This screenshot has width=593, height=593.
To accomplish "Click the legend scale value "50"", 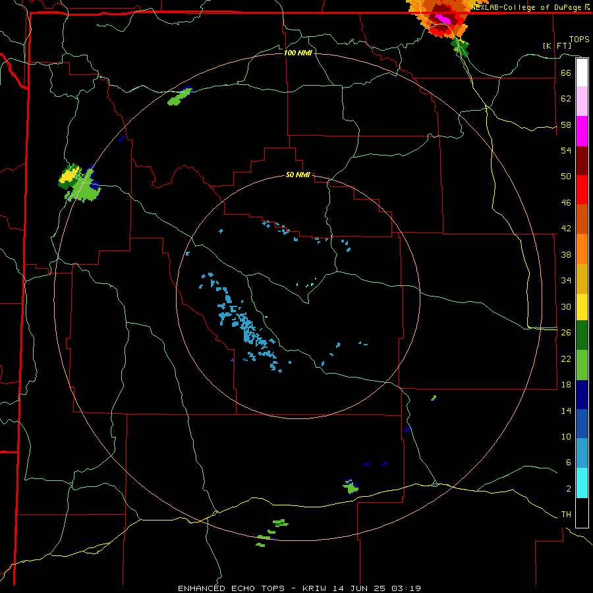I will [566, 177].
